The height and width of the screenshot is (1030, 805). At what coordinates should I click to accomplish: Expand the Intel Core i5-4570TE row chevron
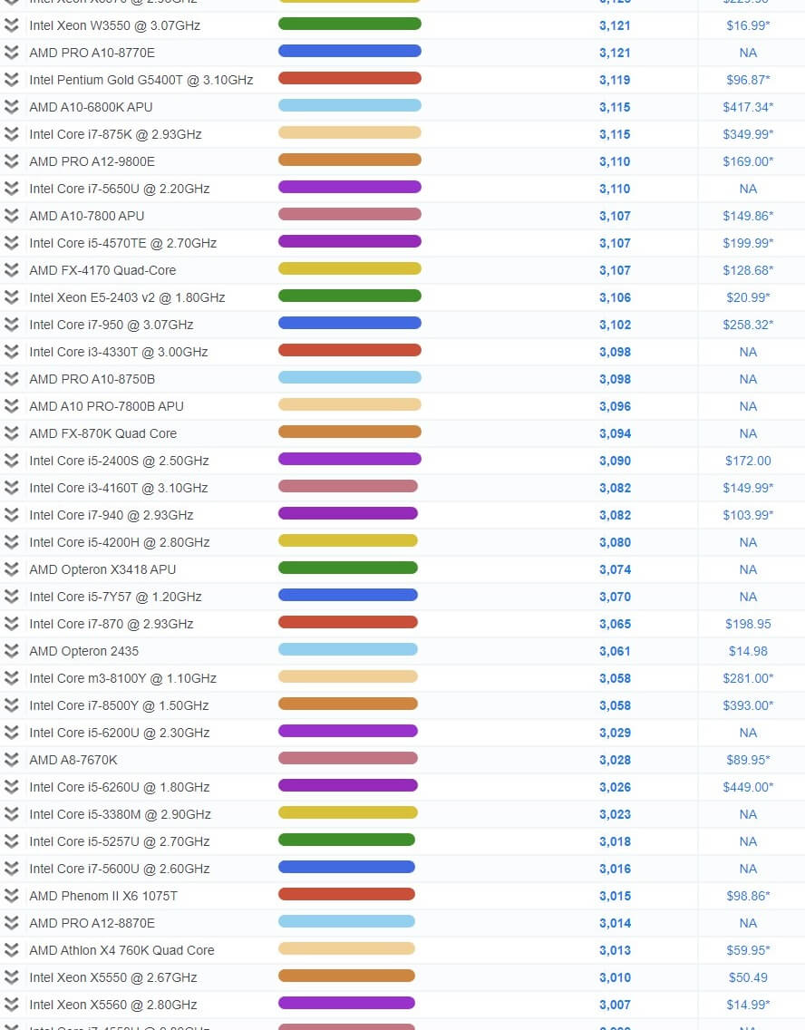(11, 243)
